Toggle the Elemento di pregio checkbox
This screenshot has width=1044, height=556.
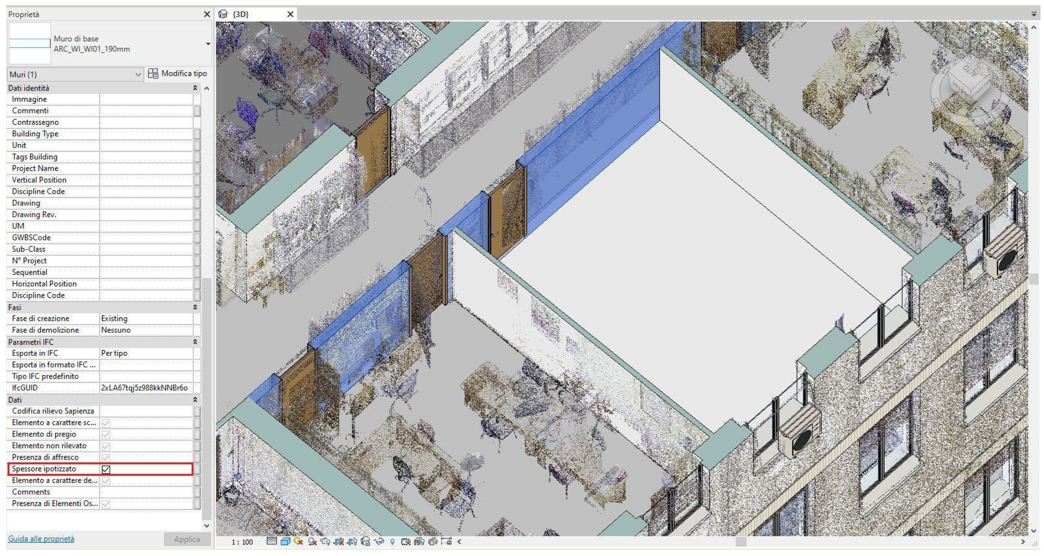point(106,435)
